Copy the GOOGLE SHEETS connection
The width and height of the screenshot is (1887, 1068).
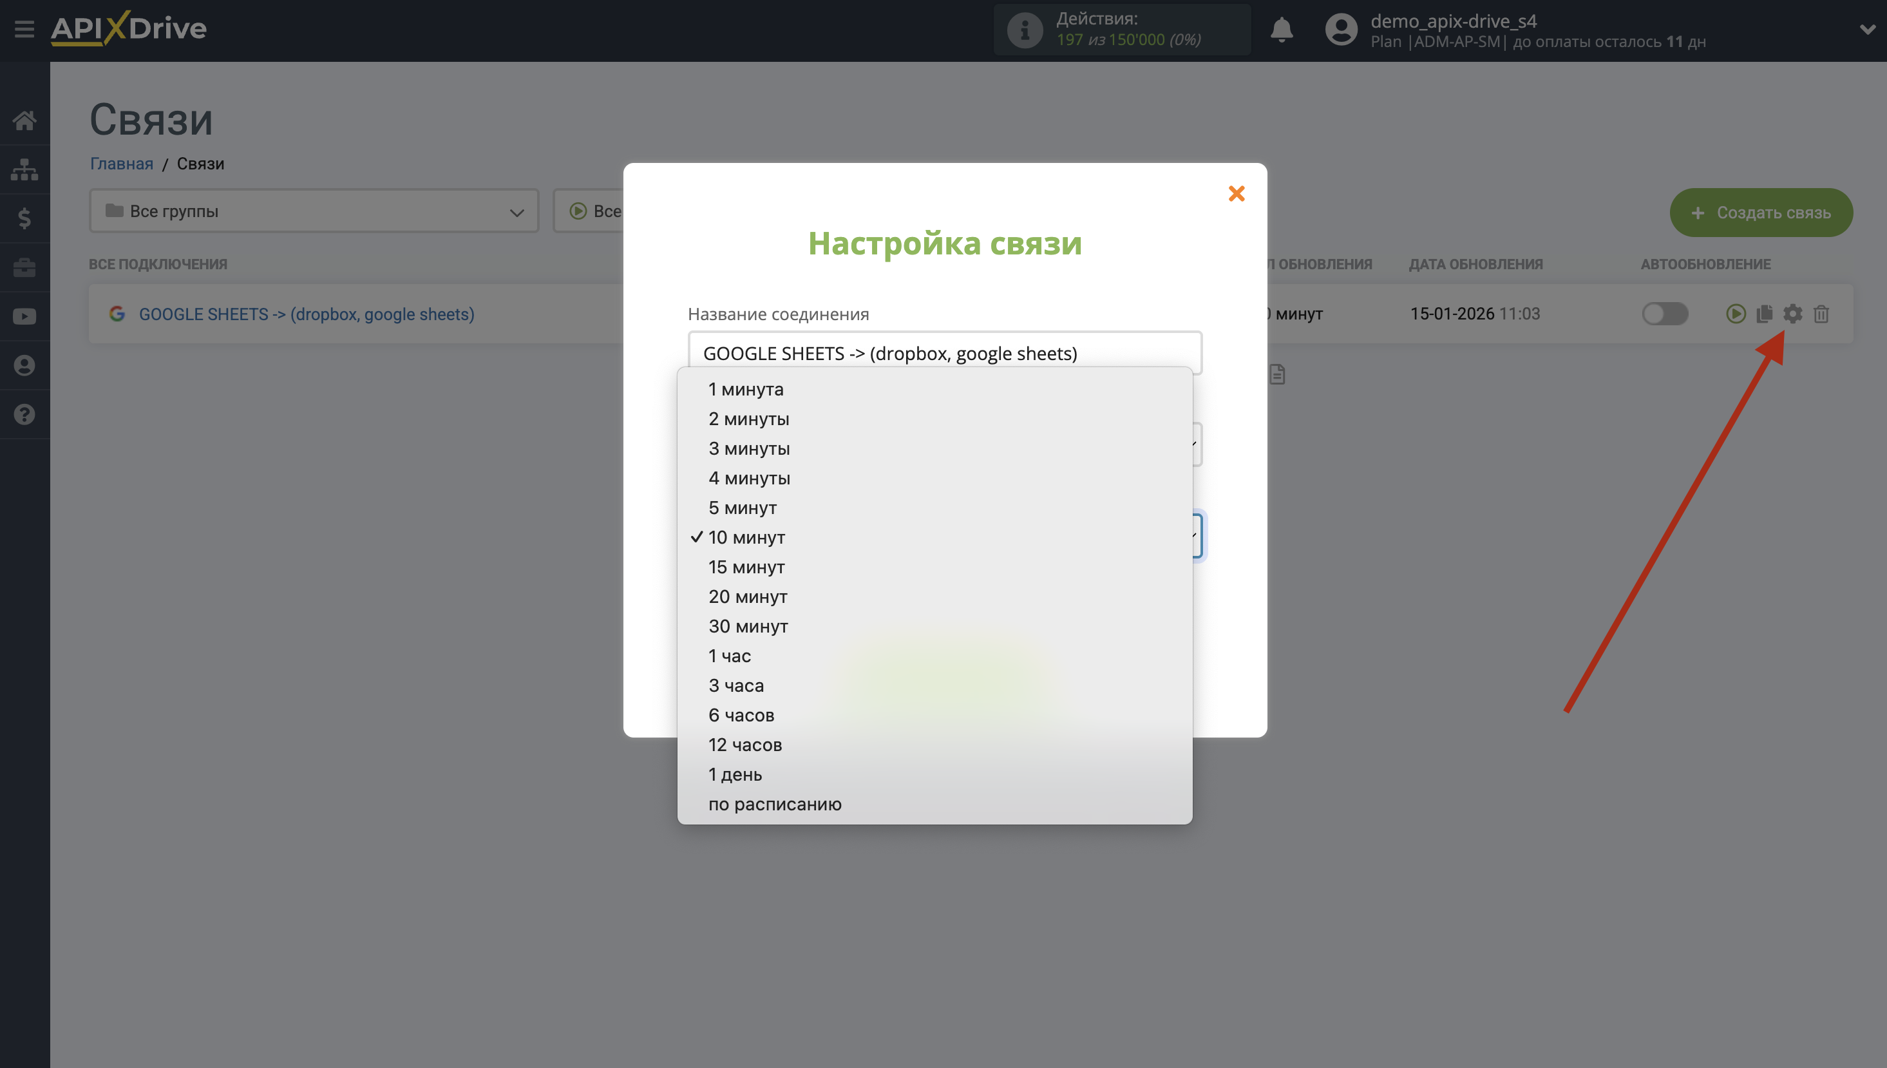click(1765, 314)
